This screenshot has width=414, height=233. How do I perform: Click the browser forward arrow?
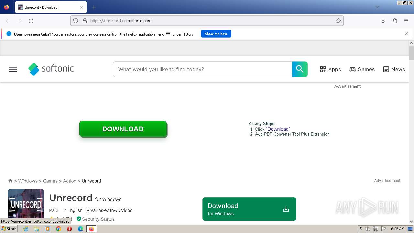pos(19,21)
